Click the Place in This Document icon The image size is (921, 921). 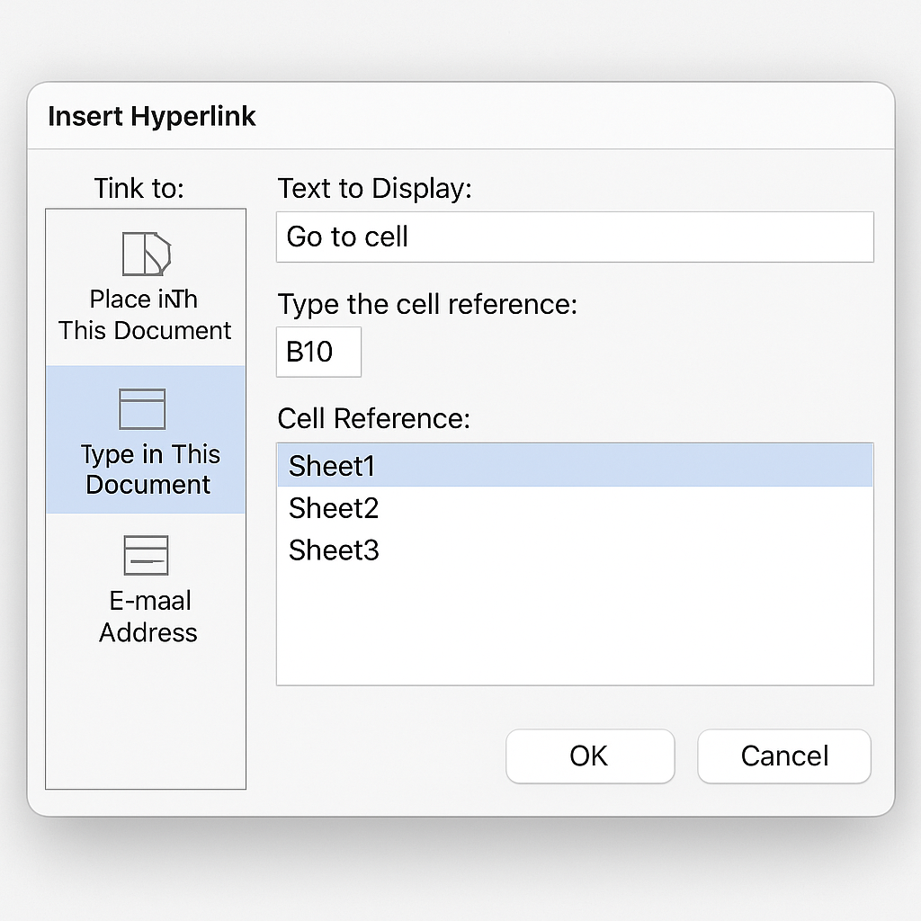point(146,254)
